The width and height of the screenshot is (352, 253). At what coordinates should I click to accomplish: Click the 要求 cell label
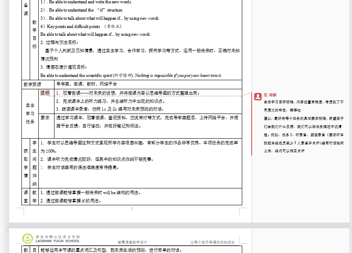[x=45, y=118]
